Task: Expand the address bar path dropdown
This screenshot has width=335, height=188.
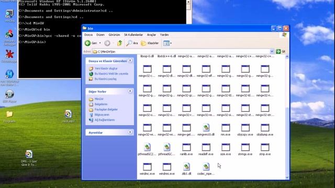Action: 272,51
